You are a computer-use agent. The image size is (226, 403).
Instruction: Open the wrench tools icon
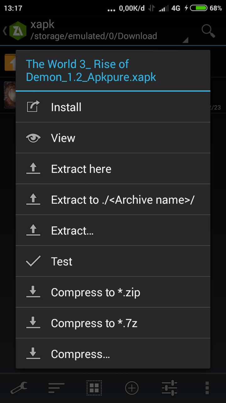(19, 388)
